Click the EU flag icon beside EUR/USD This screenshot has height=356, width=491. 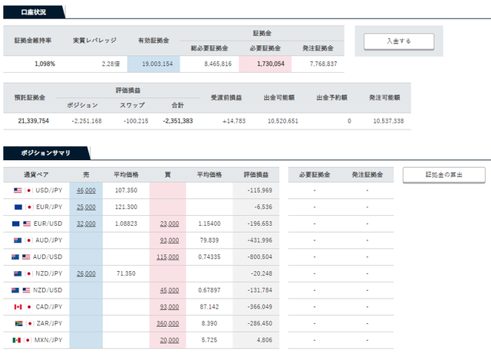coord(15,224)
